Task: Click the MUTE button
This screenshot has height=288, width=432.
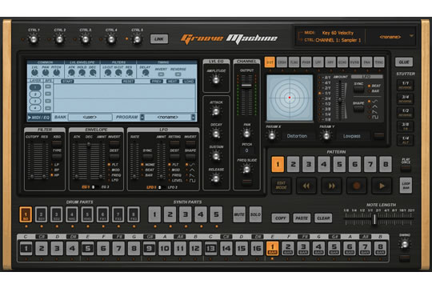Action: 239,214
